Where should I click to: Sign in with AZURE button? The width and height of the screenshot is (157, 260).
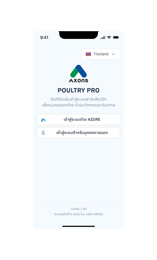[x=78, y=119]
